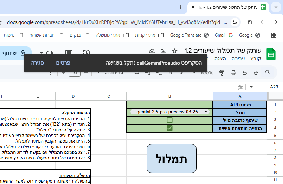Open gemini-2.5-pro-preview model dropdown
This screenshot has width=283, height=184.
point(170,112)
